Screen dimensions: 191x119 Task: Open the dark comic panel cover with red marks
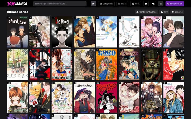(x=151, y=65)
